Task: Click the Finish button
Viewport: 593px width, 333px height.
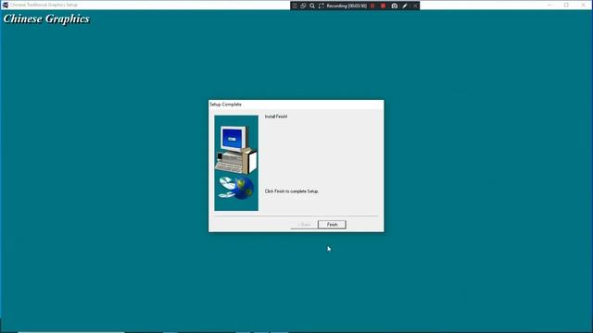Action: pos(332,225)
